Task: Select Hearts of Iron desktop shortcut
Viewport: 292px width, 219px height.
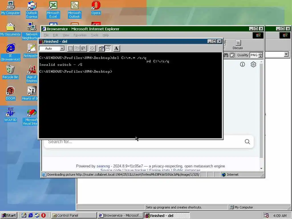Action: (x=30, y=94)
